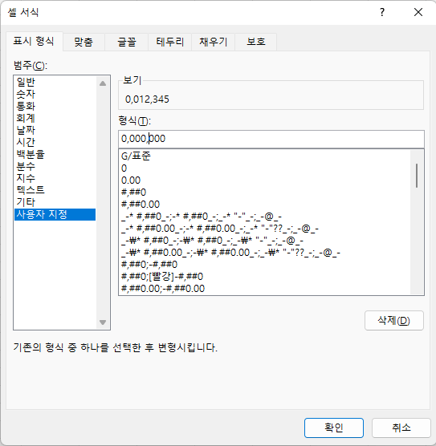The width and height of the screenshot is (436, 446).
Task: Go to the 채우기 tab
Action: (213, 42)
